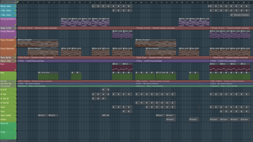Select third Filter Cutoff freq envelope clip
This screenshot has width=253, height=142.
pos(231,61)
